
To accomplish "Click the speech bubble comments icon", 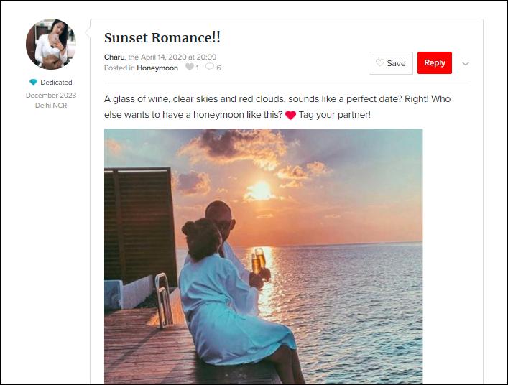I will click(x=210, y=68).
